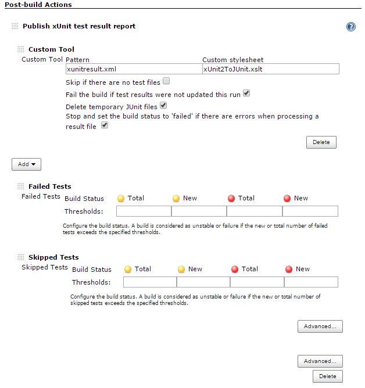Delete the Custom Tool entry

tap(321, 142)
